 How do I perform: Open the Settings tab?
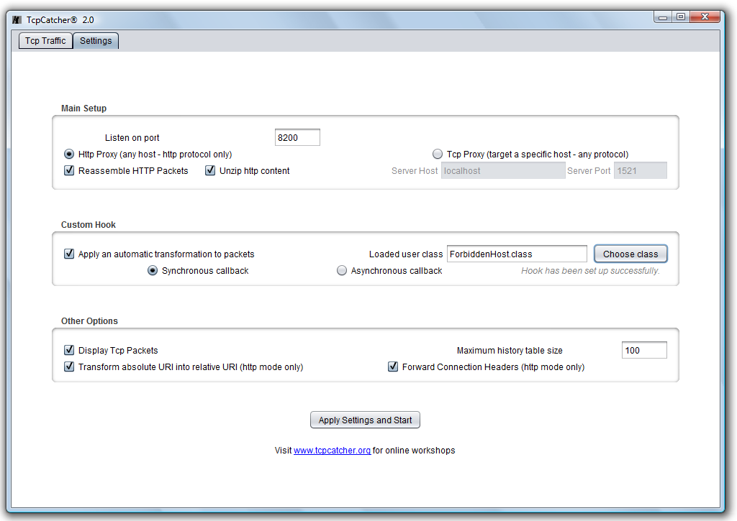tap(96, 41)
